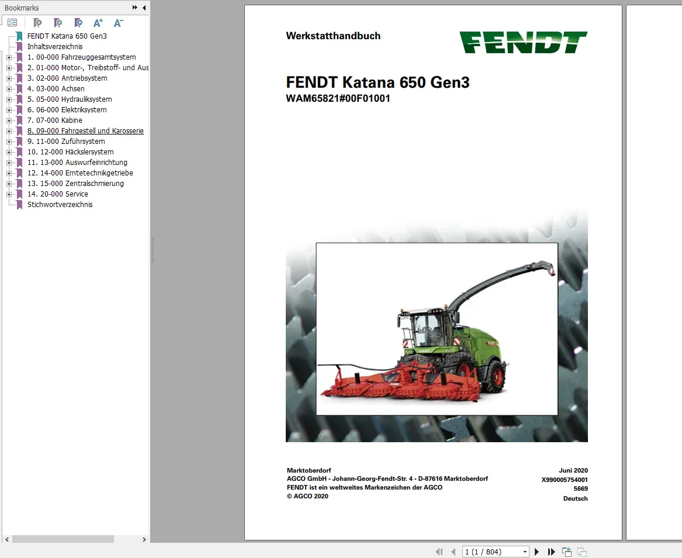The height and width of the screenshot is (558, 682).
Task: Select bookmark 4. 03-000 Achsen
Action: 56,89
